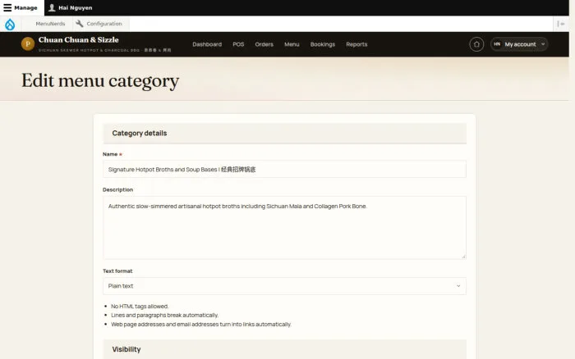Click the Description field label
Screen dimensions: 575x359
pyautogui.click(x=117, y=189)
